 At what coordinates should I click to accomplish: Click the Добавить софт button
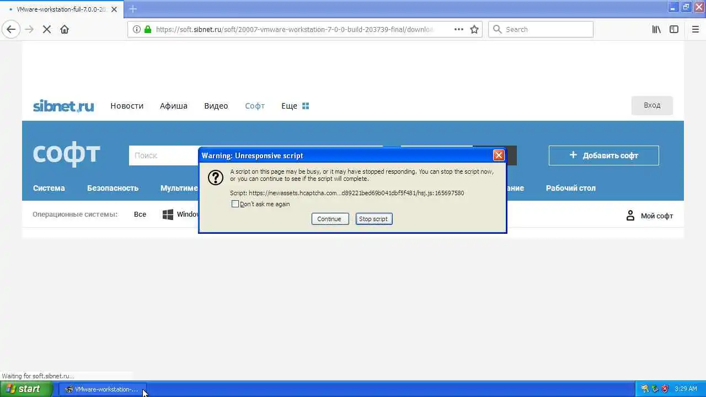[604, 155]
